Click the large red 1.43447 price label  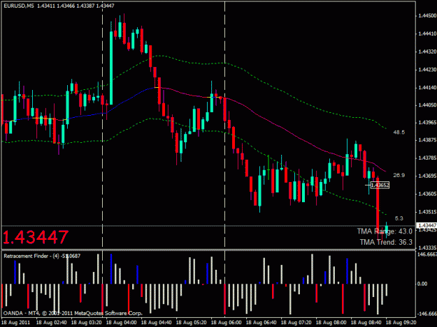click(x=36, y=237)
